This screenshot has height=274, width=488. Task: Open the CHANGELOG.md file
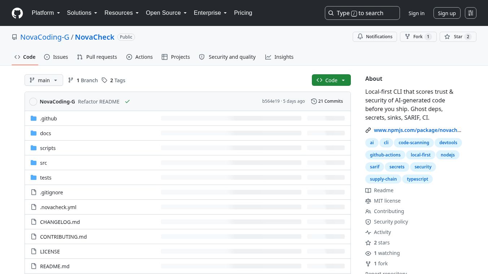(60, 222)
